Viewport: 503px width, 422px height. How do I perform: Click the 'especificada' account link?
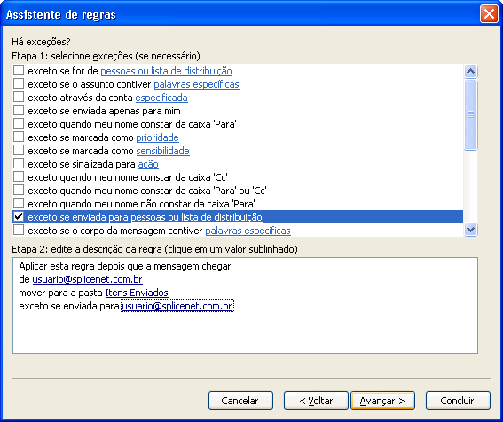coord(161,98)
